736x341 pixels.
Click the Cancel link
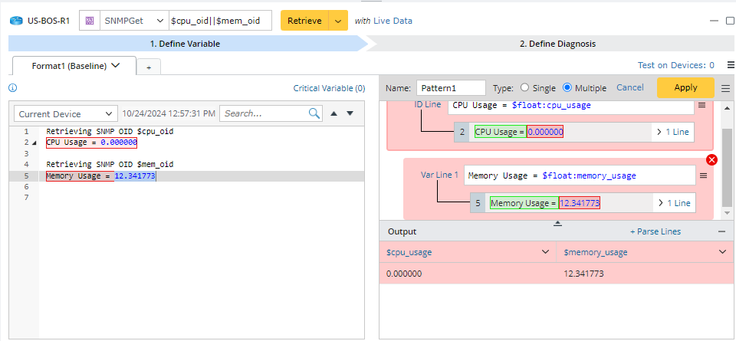coord(630,87)
